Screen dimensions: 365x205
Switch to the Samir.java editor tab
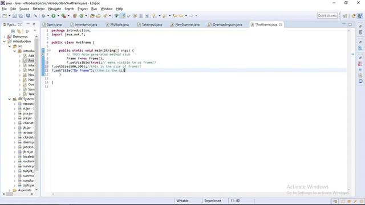point(52,24)
